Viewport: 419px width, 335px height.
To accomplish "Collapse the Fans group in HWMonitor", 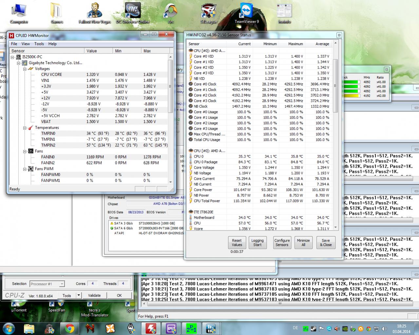I will [x=25, y=151].
